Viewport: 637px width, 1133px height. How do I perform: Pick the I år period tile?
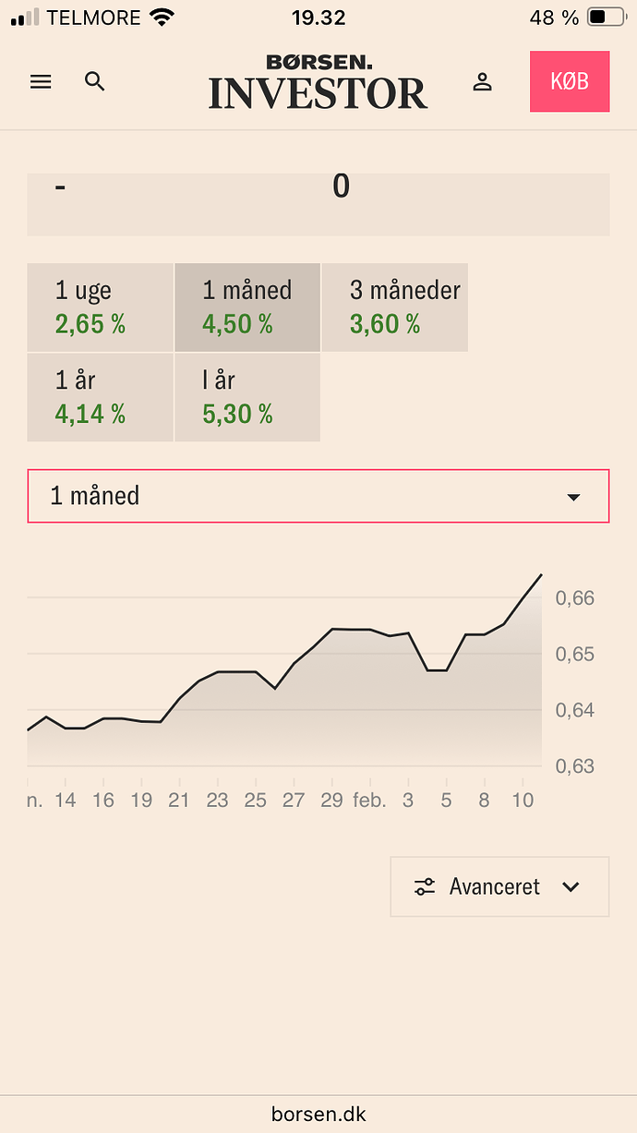coord(247,397)
